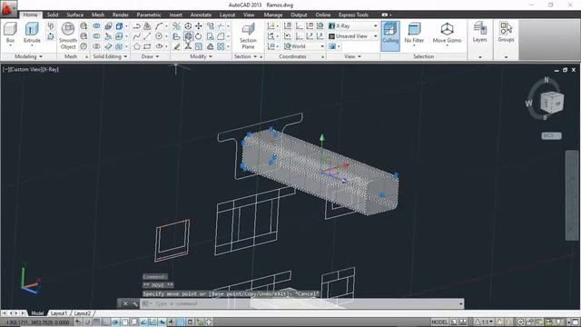Switch to the Layout1 tab

(x=59, y=313)
